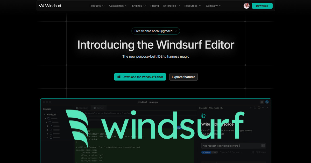The height and width of the screenshot is (163, 311).
Task: Click the 'Explorer' panel title
Action: coord(47,109)
